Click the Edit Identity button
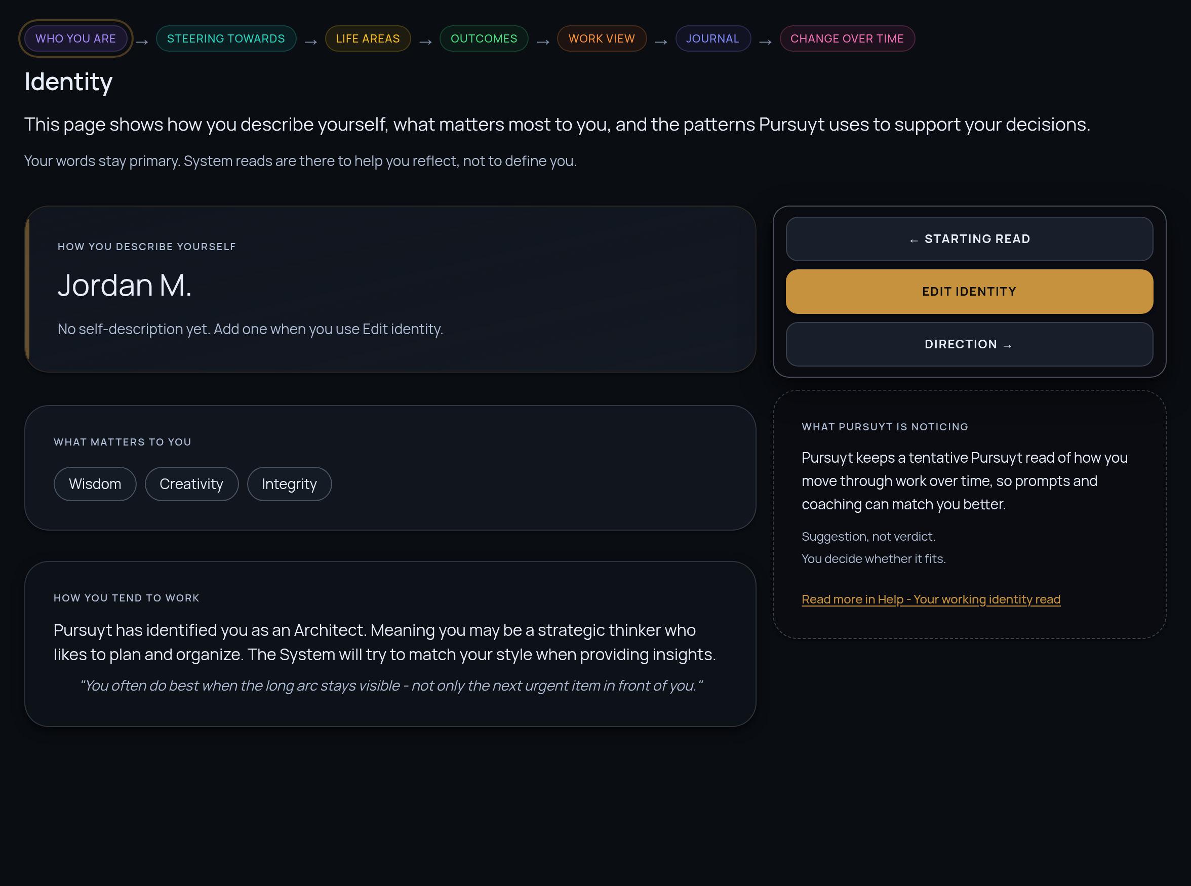Viewport: 1191px width, 886px height. pyautogui.click(x=969, y=292)
